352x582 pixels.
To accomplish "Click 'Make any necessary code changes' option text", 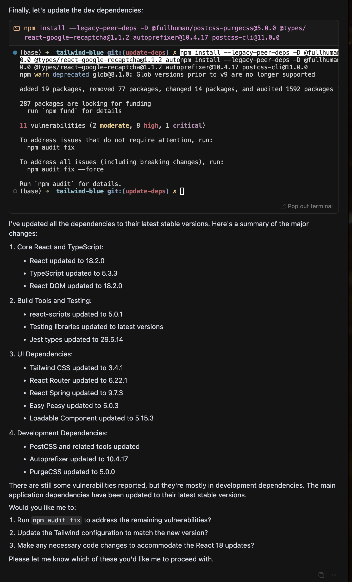I will 135,545.
